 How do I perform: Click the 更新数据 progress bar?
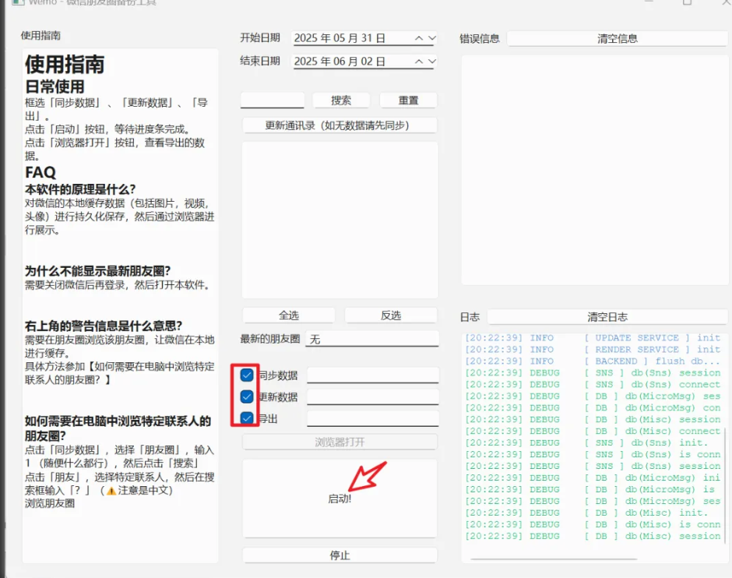click(372, 396)
